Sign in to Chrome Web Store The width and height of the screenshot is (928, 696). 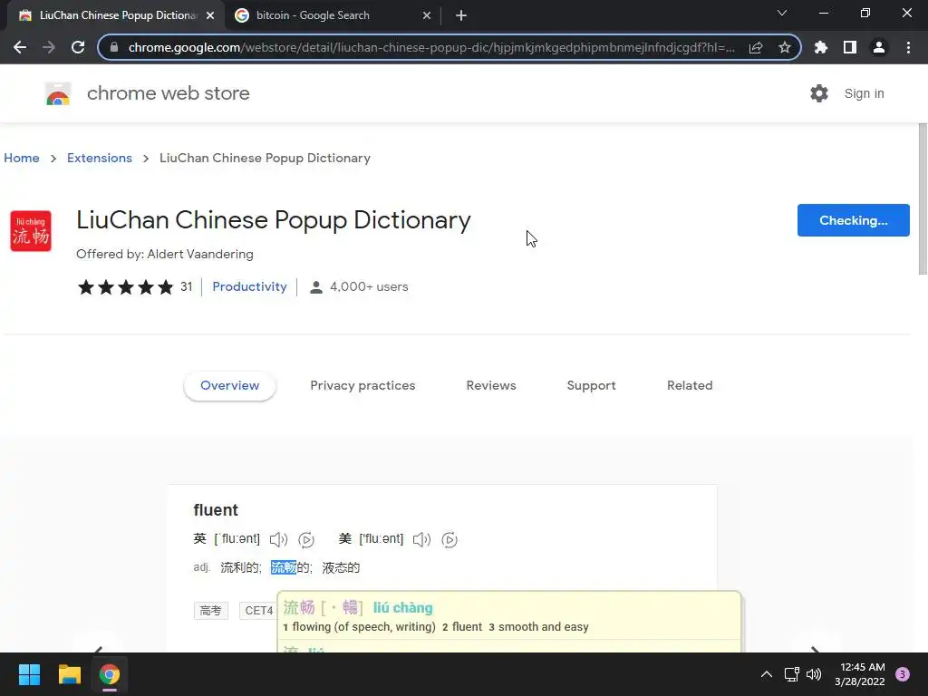(864, 93)
